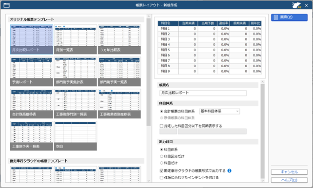Viewport: 313px width, 188px height.
Task: Click the long 科目区分 name field
Action: tap(212, 132)
